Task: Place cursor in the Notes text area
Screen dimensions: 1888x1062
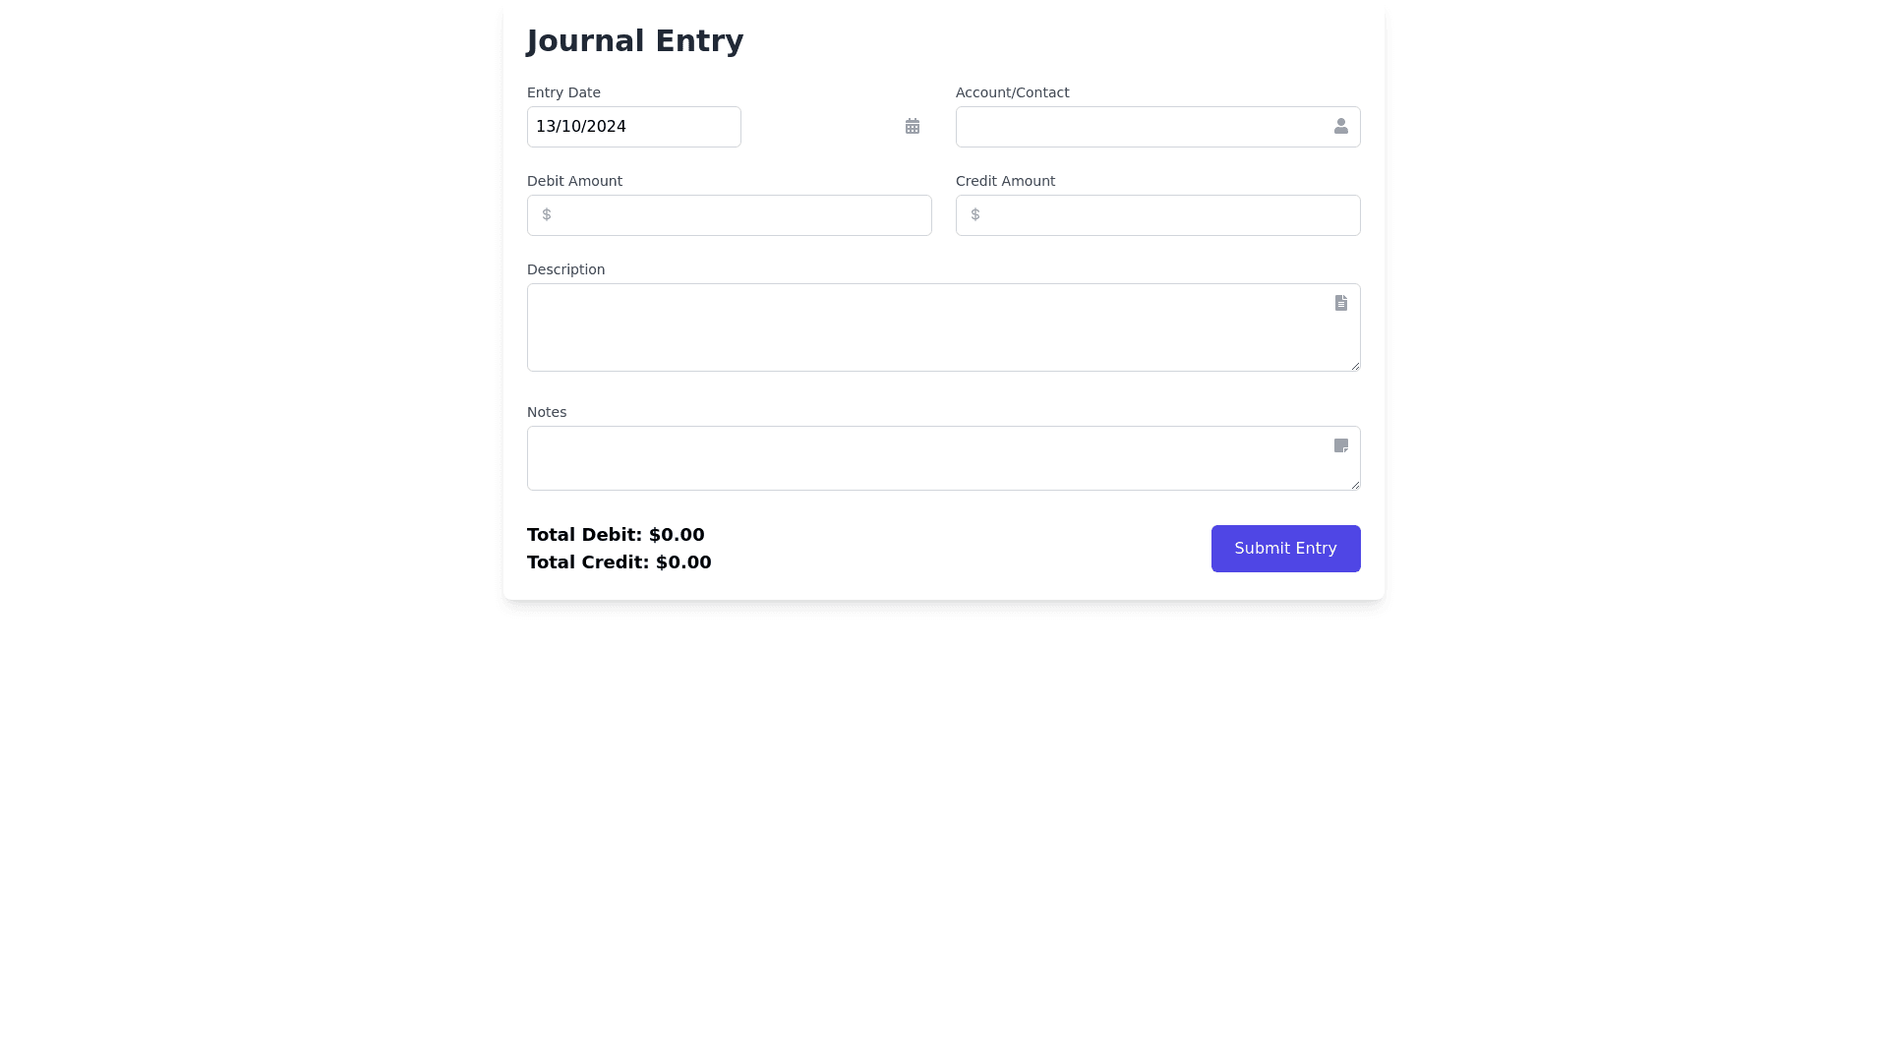Action: tap(924, 458)
